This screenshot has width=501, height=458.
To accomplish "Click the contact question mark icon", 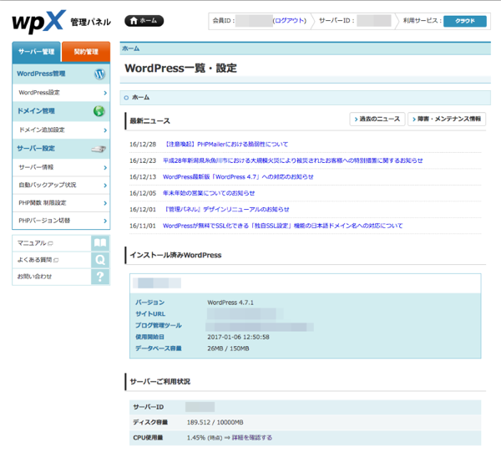I will [100, 277].
